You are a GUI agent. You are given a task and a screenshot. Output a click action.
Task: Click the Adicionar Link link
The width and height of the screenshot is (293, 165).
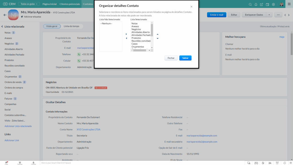point(12,140)
